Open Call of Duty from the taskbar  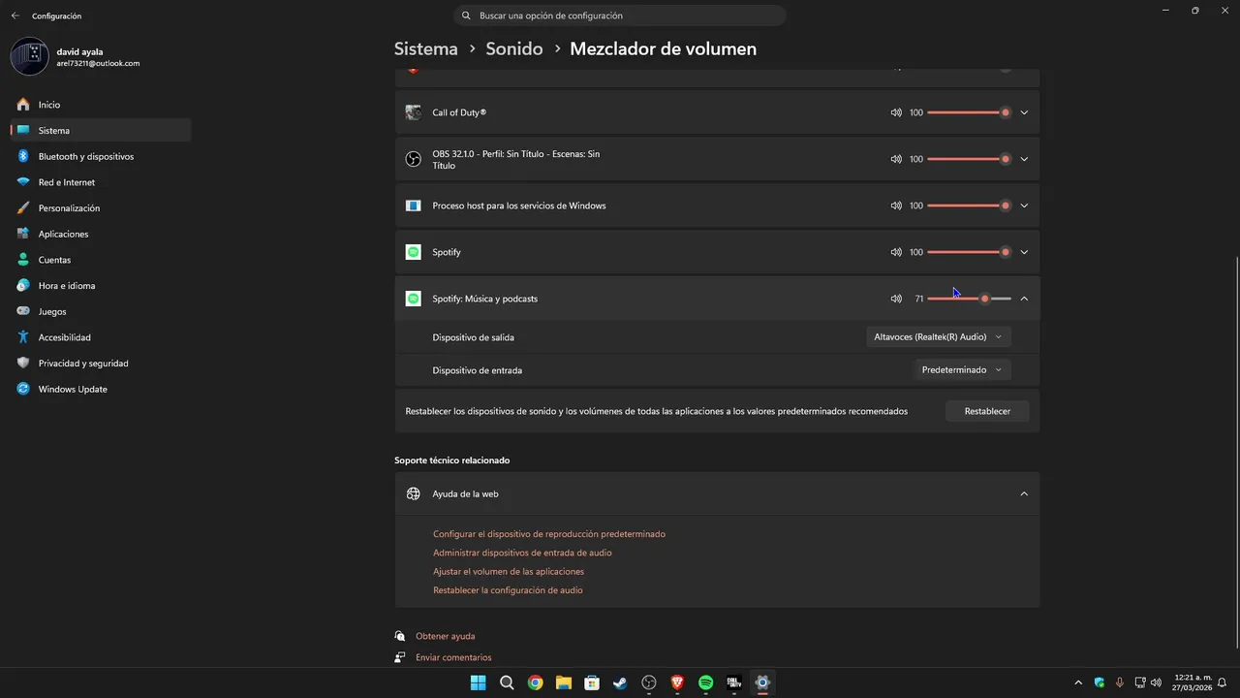click(x=734, y=682)
